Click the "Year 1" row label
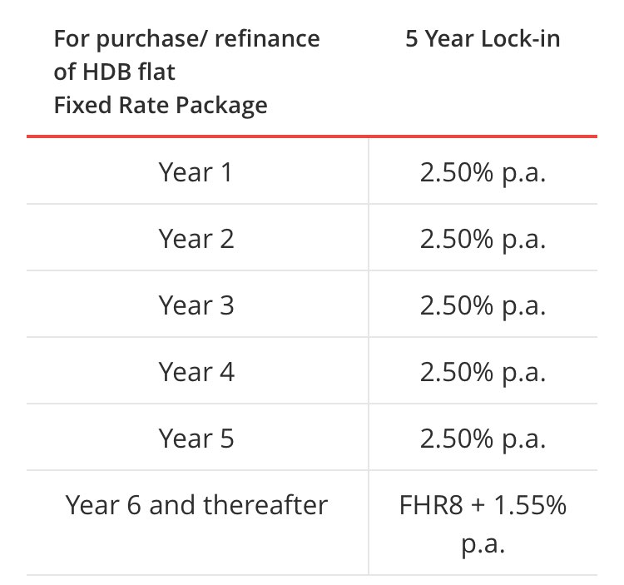Viewport: 624px width, 585px height. 196,172
